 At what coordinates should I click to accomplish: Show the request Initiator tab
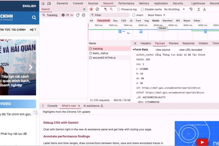pyautogui.click(x=203, y=43)
